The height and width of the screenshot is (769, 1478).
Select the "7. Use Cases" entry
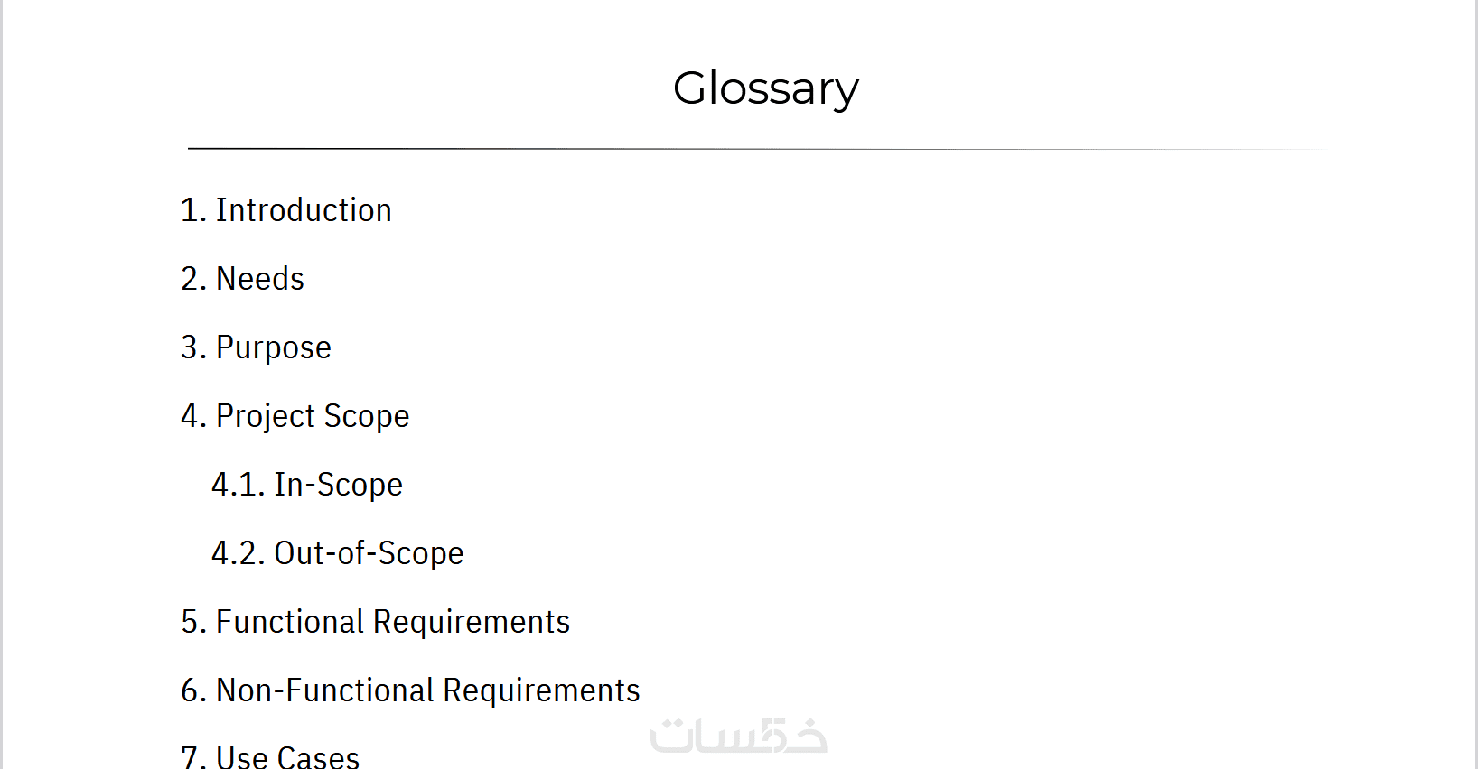[270, 757]
